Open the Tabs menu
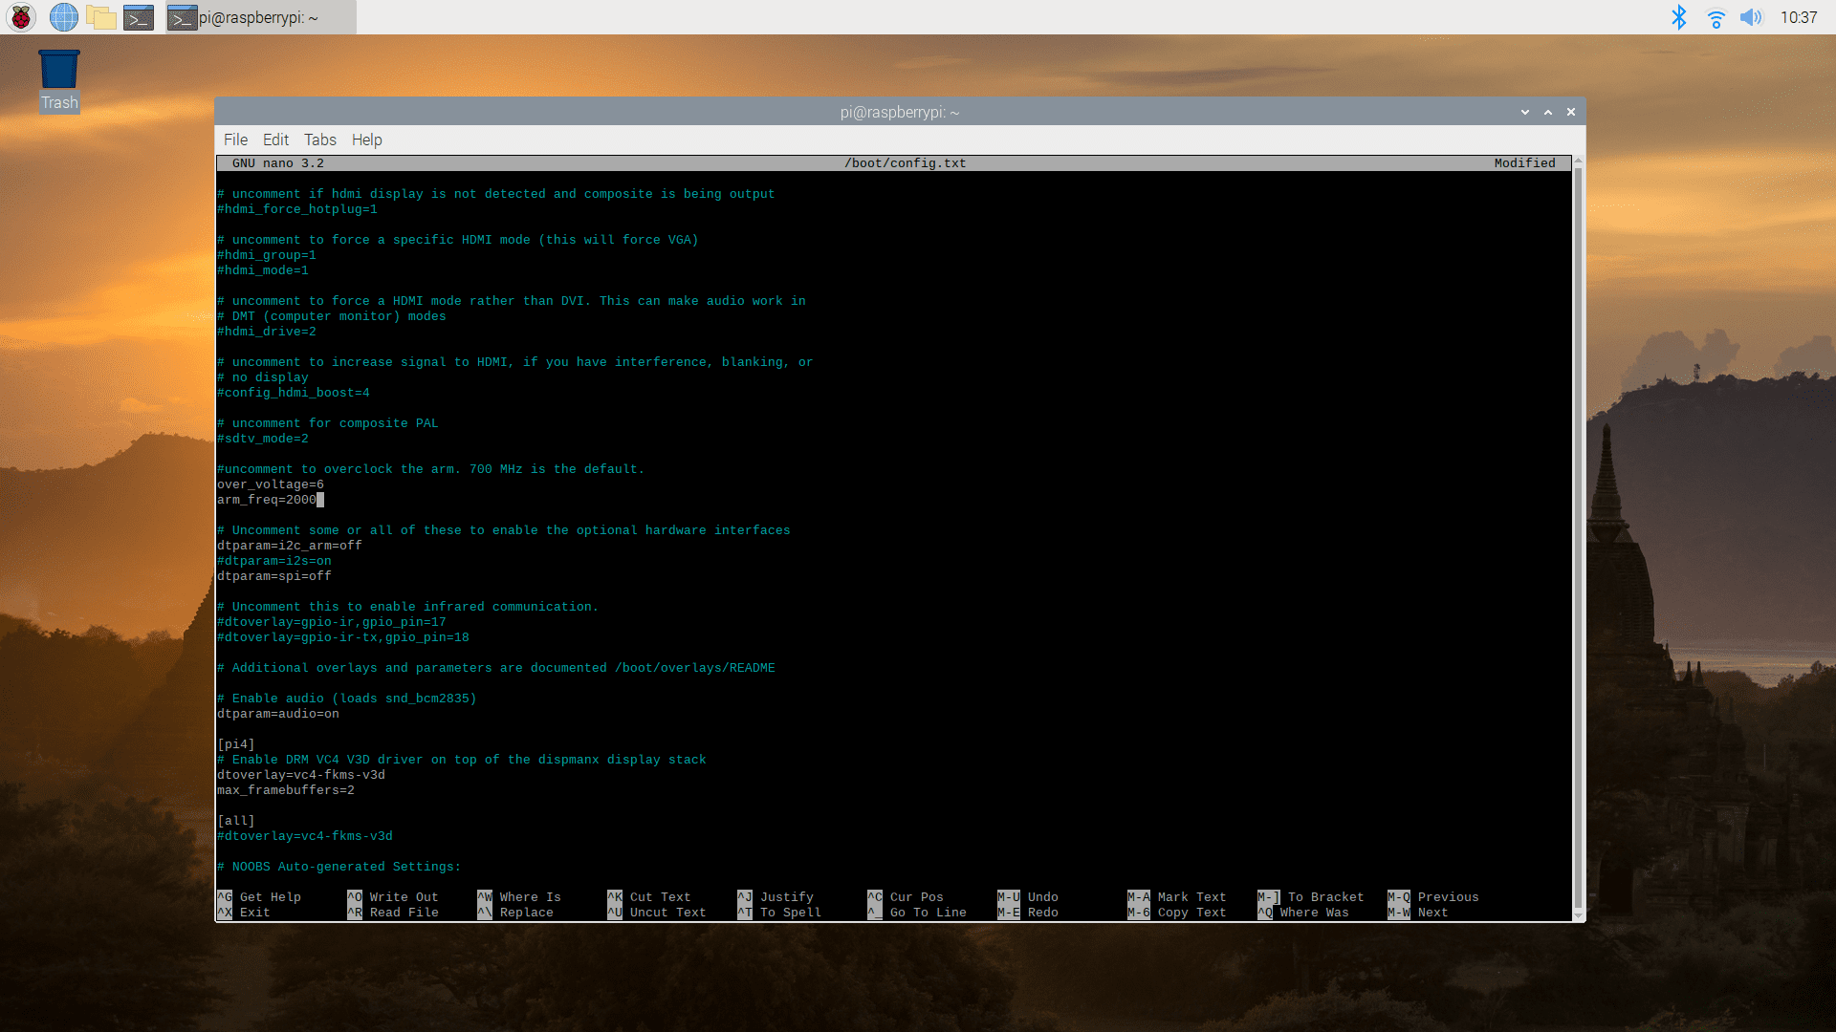 click(x=320, y=140)
